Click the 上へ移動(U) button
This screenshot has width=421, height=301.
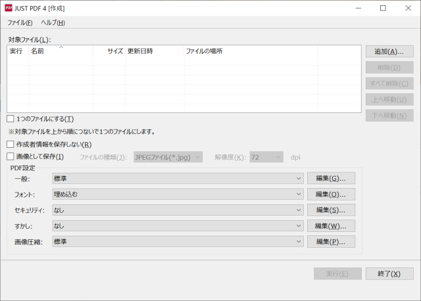coord(389,99)
